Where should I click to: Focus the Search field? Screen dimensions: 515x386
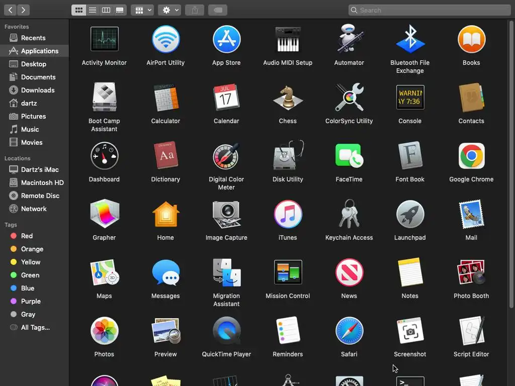tap(430, 10)
